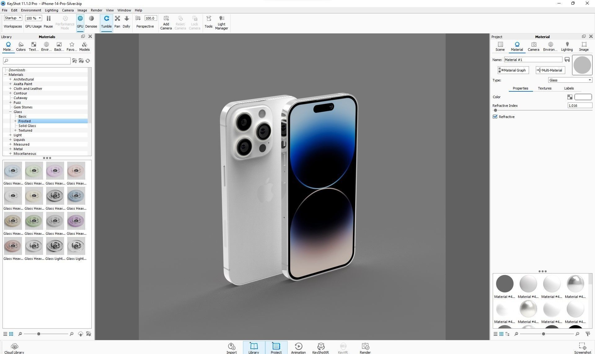Expand the Cloth and Leather folder
Screen dimensions: 595x354
pos(10,89)
